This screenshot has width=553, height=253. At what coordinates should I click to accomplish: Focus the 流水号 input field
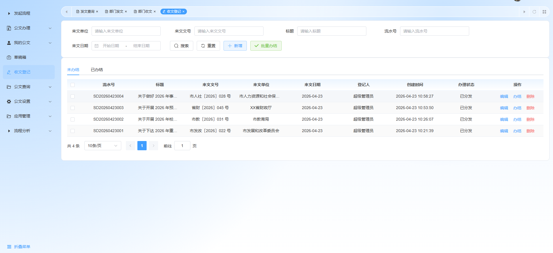click(x=435, y=31)
